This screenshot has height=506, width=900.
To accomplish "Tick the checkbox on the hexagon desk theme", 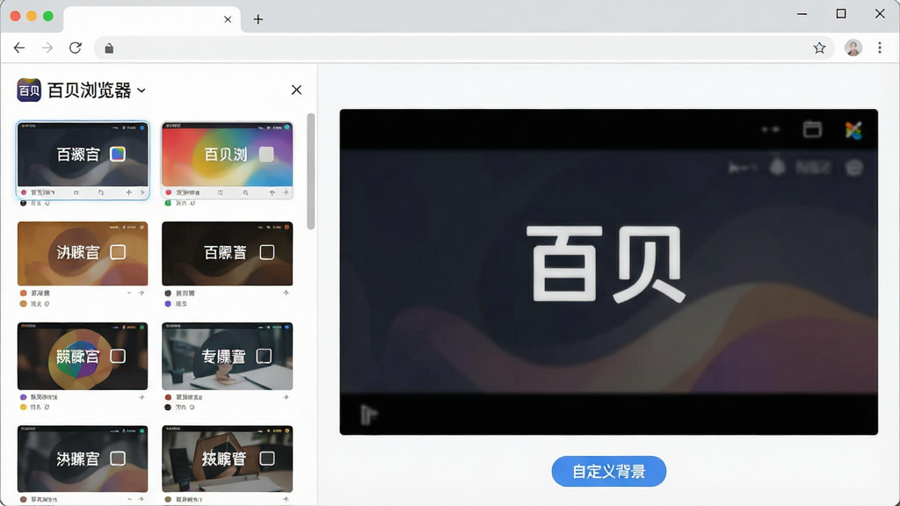I will [x=267, y=459].
